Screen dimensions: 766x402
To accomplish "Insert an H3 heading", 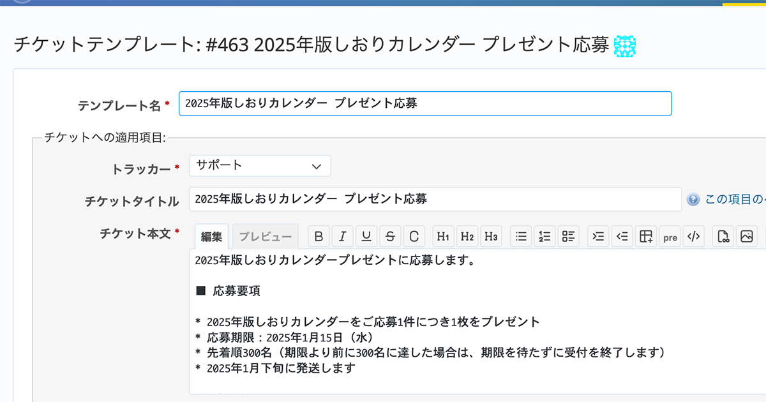I will pyautogui.click(x=491, y=236).
